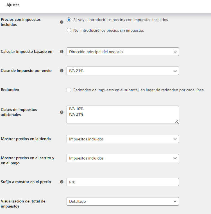Open Clase de impuesto por envío dropdown
Screen dimensions: 211x214
coord(123,71)
